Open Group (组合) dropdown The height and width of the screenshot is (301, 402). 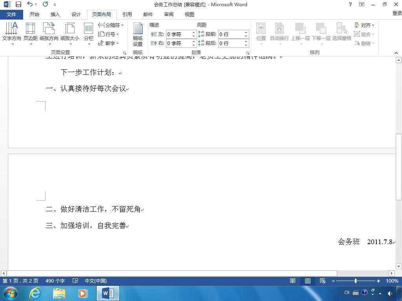pyautogui.click(x=364, y=34)
